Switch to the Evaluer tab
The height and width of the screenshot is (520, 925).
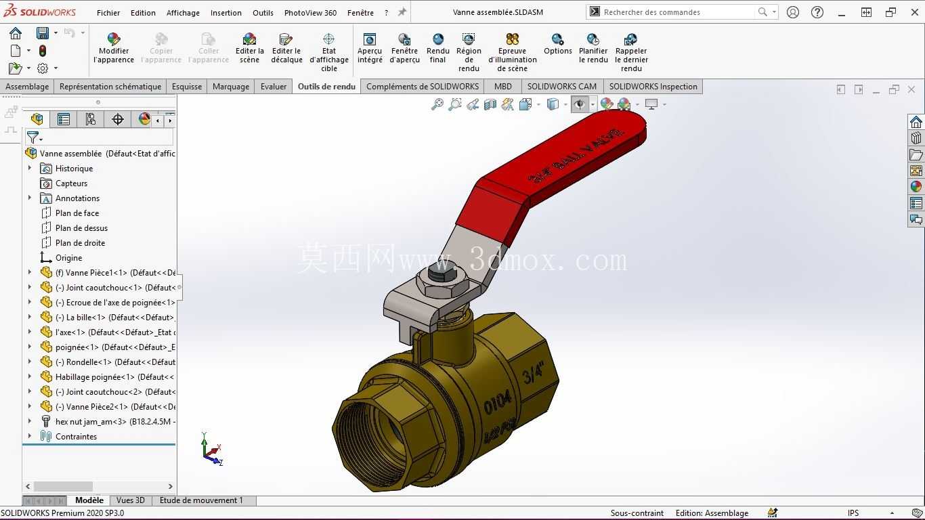tap(274, 87)
